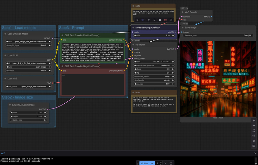Click the execute play icon in node toolbar
The width and height of the screenshot is (258, 165).
pos(138,20)
